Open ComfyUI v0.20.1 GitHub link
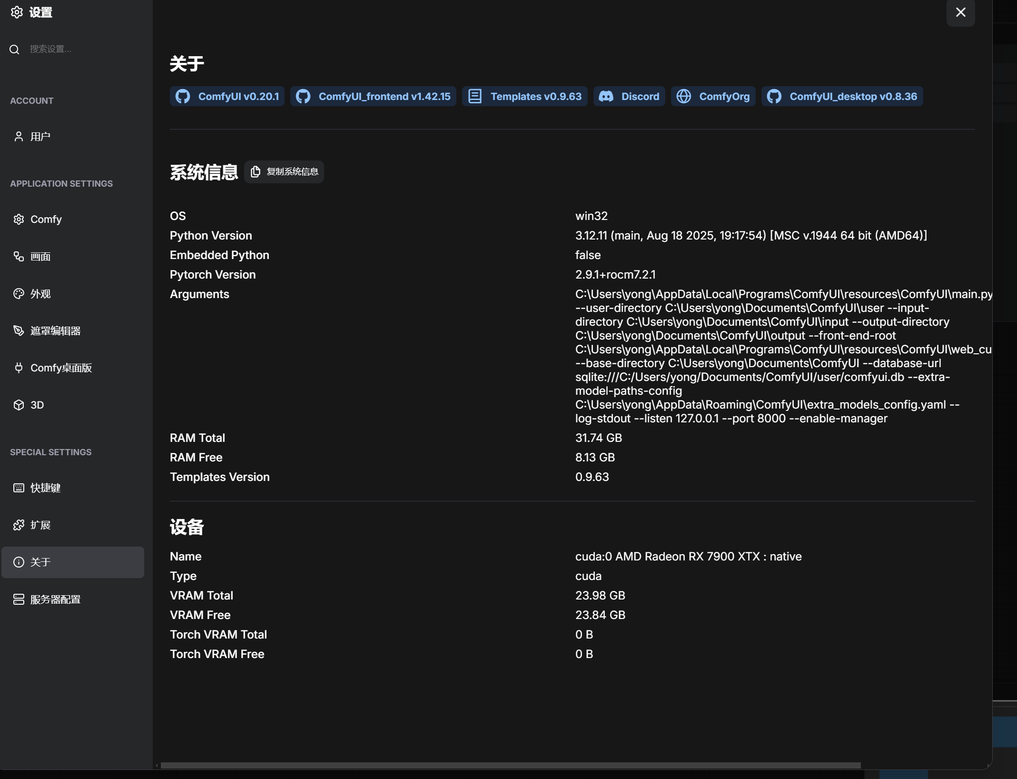The width and height of the screenshot is (1017, 779). pos(227,97)
